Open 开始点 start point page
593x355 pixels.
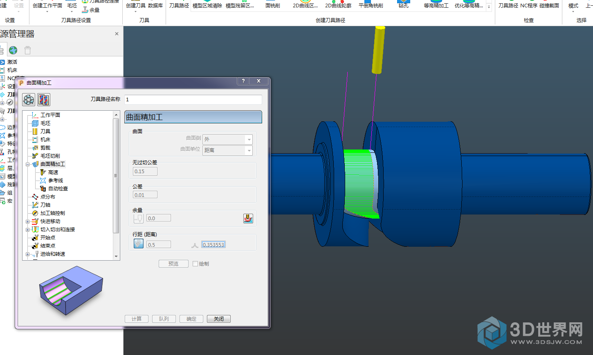point(48,237)
